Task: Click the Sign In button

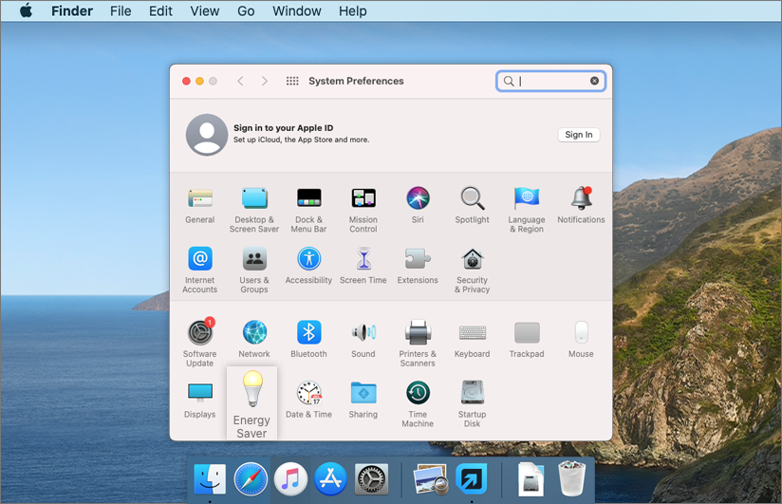Action: pyautogui.click(x=578, y=135)
